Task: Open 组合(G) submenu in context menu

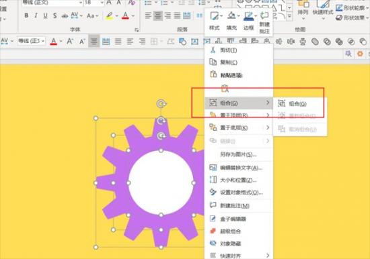Action: tap(239, 103)
